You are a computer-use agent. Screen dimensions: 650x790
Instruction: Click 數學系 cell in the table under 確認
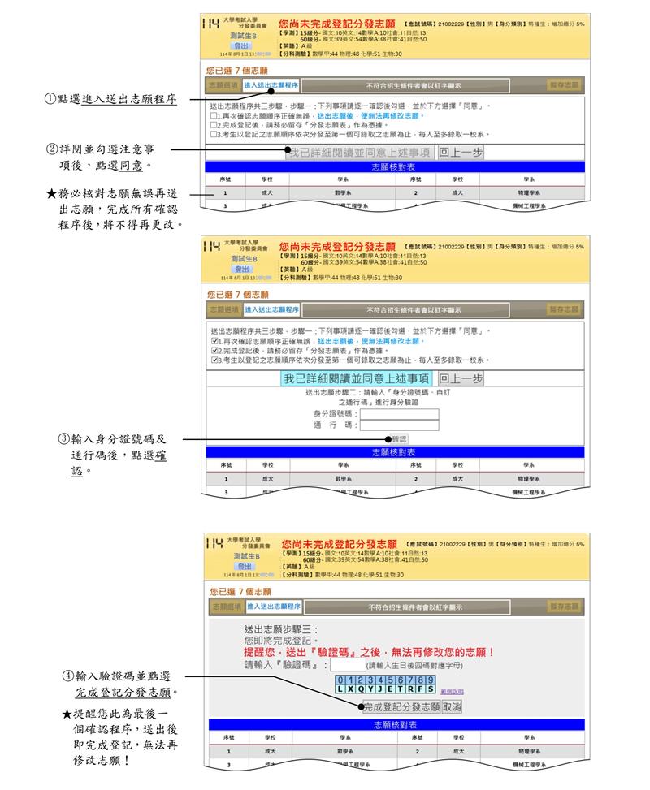(x=344, y=479)
